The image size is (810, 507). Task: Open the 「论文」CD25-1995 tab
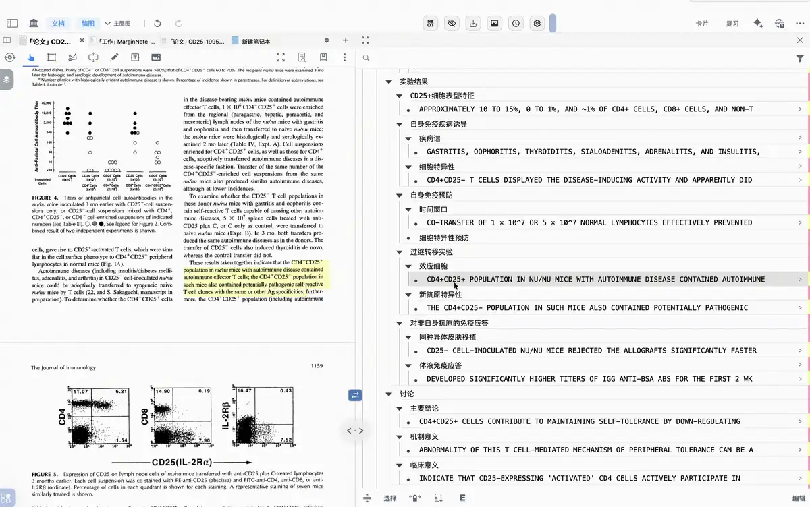[193, 41]
